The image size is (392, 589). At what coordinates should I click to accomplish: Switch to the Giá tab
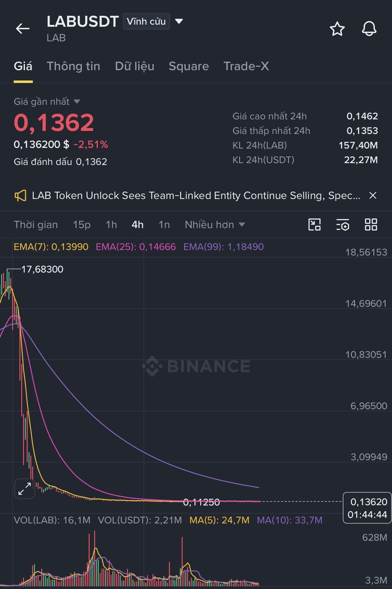tap(23, 66)
